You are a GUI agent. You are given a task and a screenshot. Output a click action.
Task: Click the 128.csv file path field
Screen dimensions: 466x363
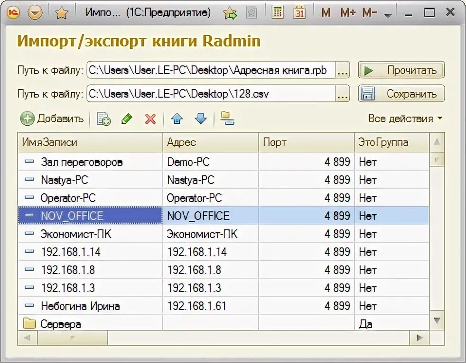tap(211, 94)
